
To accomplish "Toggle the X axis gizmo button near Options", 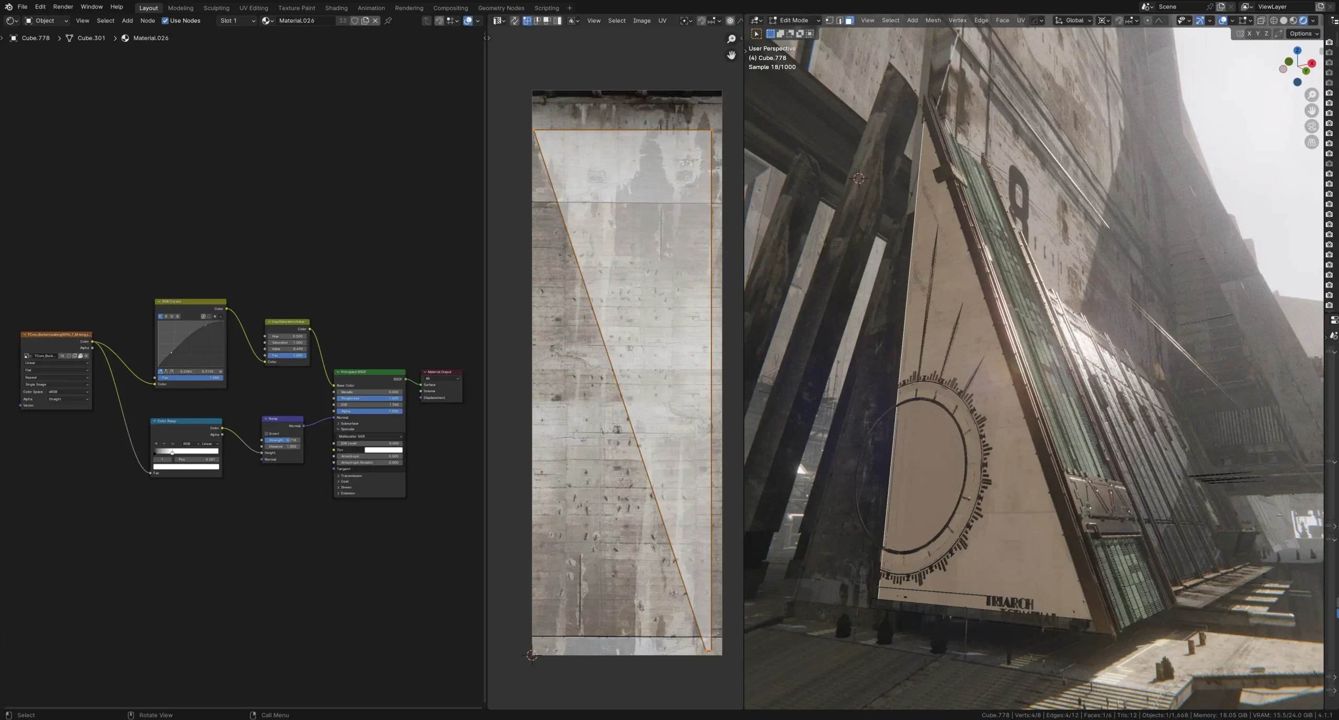I will (x=1249, y=33).
